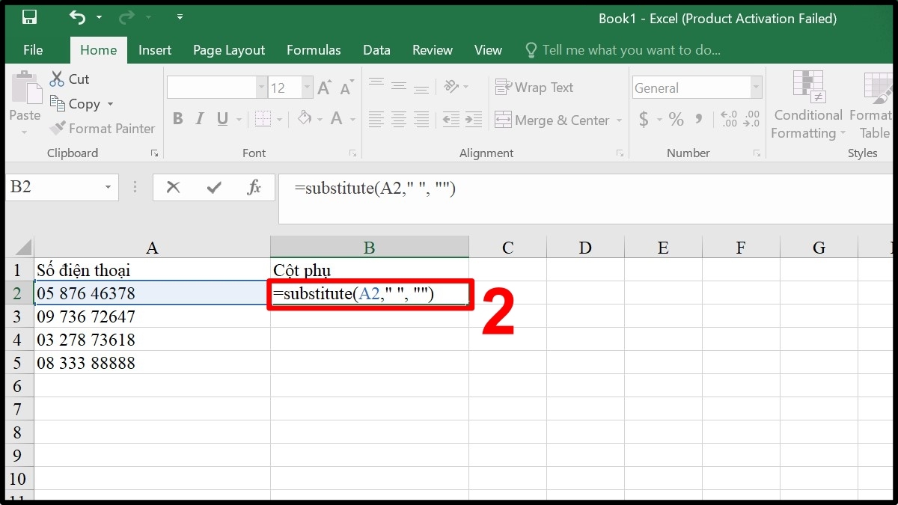Image resolution: width=898 pixels, height=505 pixels.
Task: Customize Quick Access Toolbar dropdown
Action: tap(180, 17)
